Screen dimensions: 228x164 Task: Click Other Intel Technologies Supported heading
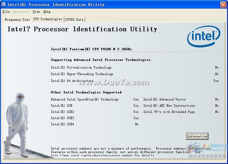[86, 92]
